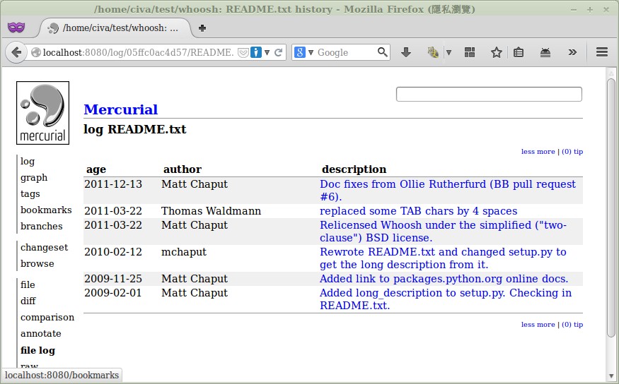Click the Google search text field
The width and height of the screenshot is (619, 384).
345,52
